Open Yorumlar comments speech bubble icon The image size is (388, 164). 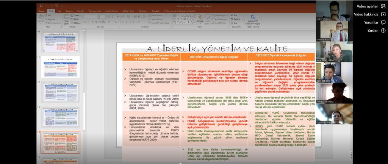383,22
